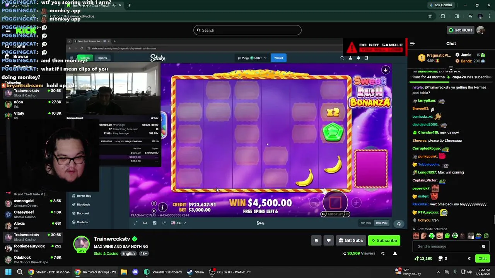Viewport: 495px width, 278px height.
Task: Click the Kick search field
Action: click(247, 30)
